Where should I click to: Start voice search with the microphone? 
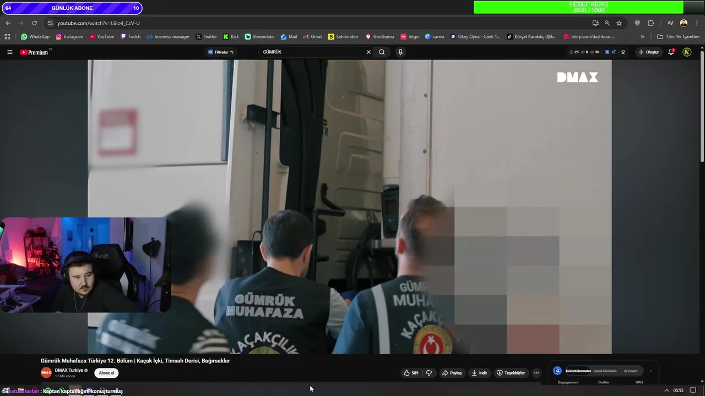point(400,52)
